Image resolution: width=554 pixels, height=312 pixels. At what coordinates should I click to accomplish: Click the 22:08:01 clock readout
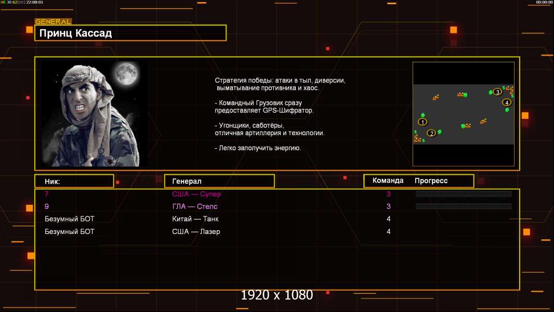click(x=35, y=2)
